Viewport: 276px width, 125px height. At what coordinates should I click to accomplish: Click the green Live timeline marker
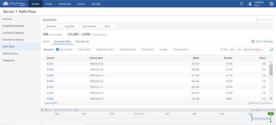[271, 114]
